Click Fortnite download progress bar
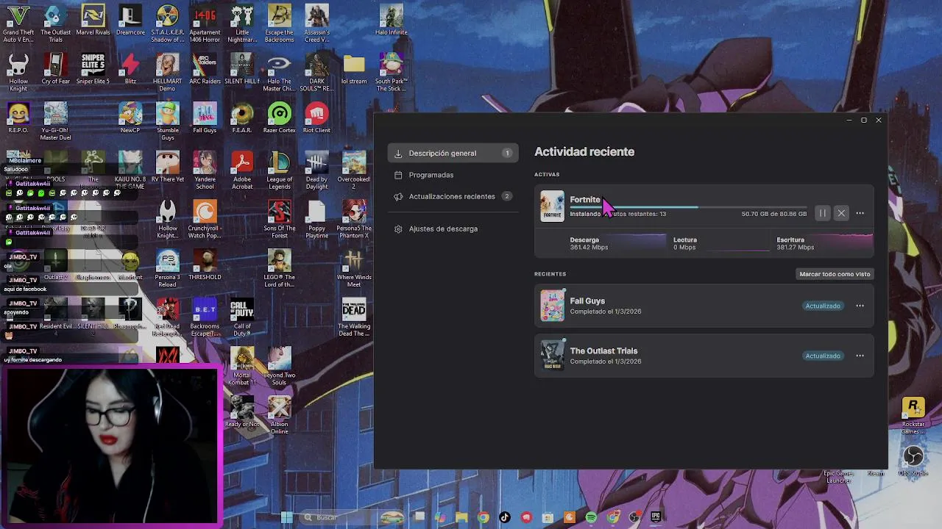This screenshot has width=942, height=529. 688,207
